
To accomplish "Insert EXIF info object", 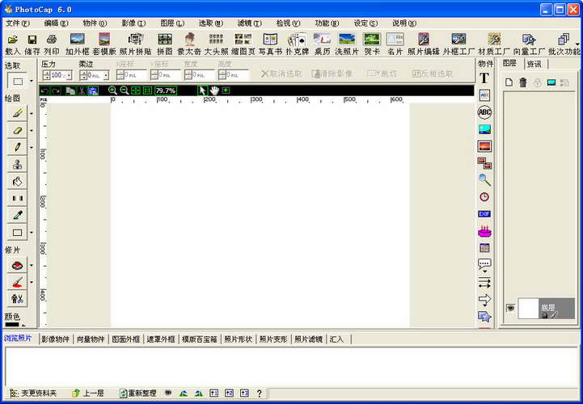I will [x=484, y=213].
